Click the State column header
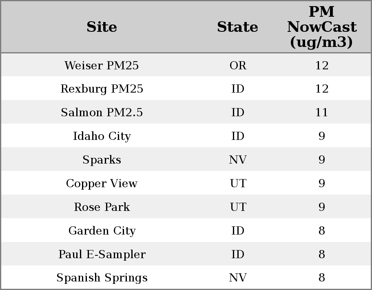Image resolution: width=372 pixels, height=290 pixels. click(237, 27)
